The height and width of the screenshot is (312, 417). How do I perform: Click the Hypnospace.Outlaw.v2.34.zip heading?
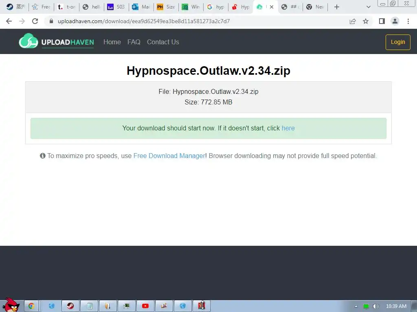click(208, 71)
